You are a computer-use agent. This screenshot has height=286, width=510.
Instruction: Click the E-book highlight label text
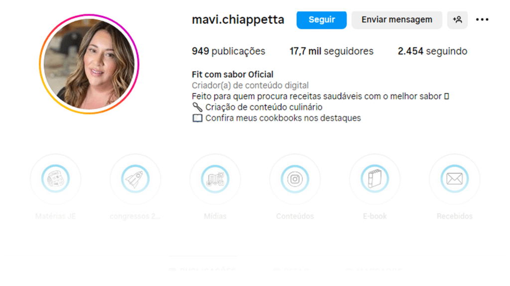click(x=375, y=216)
